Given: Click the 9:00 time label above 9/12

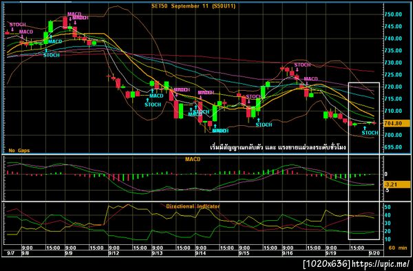Looking at the screenshot, I should [x=114, y=248].
